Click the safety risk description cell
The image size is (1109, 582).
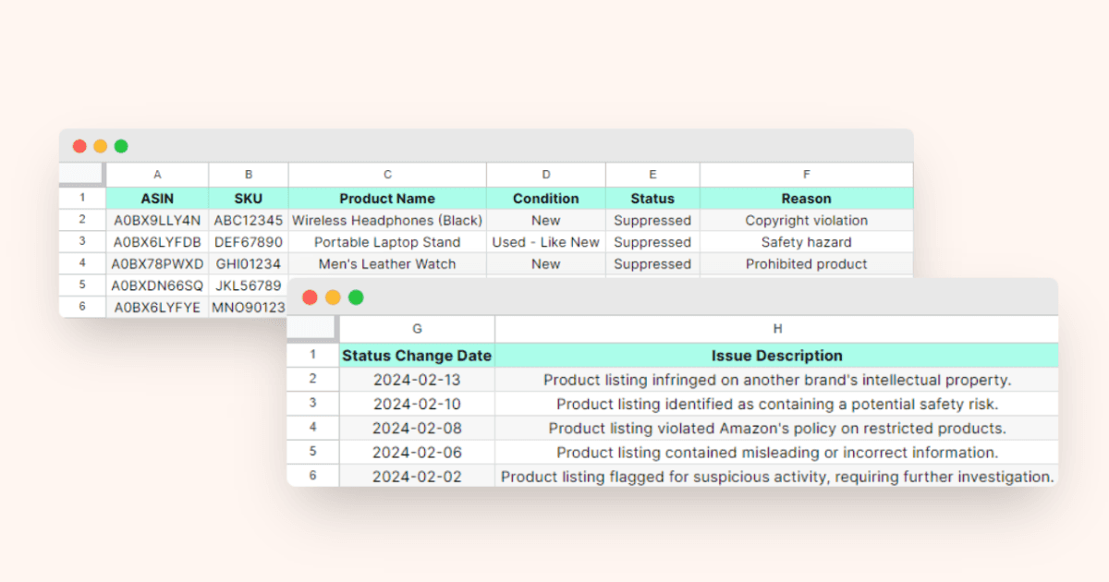tap(776, 404)
